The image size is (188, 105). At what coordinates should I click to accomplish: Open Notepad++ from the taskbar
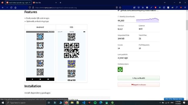(78, 103)
